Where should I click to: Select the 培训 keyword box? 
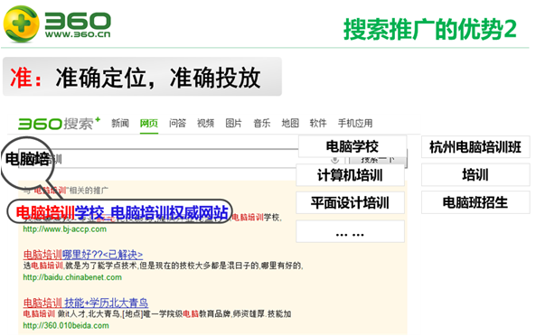click(x=475, y=175)
